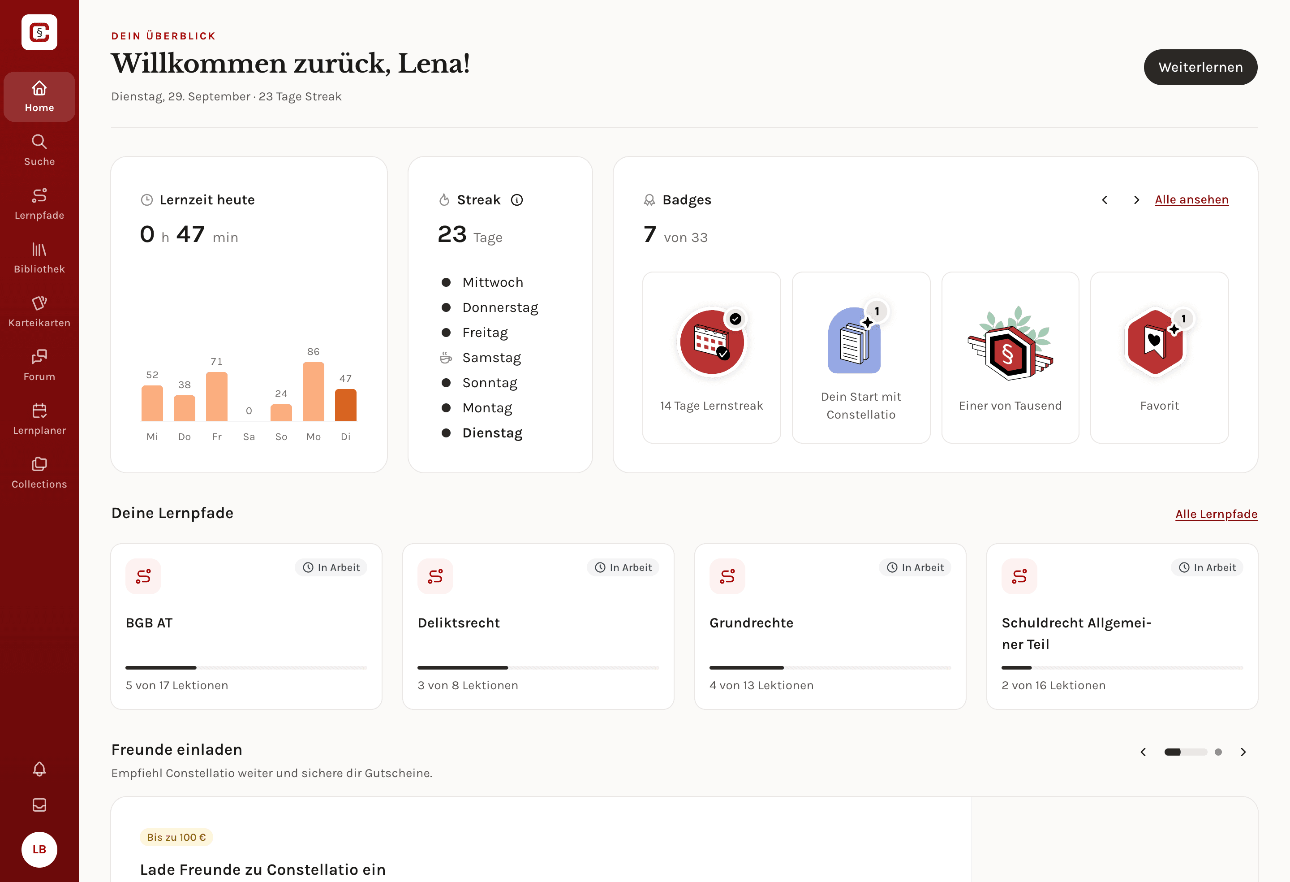The width and height of the screenshot is (1290, 882).
Task: Go to Lernpfade in the sidebar
Action: [39, 204]
